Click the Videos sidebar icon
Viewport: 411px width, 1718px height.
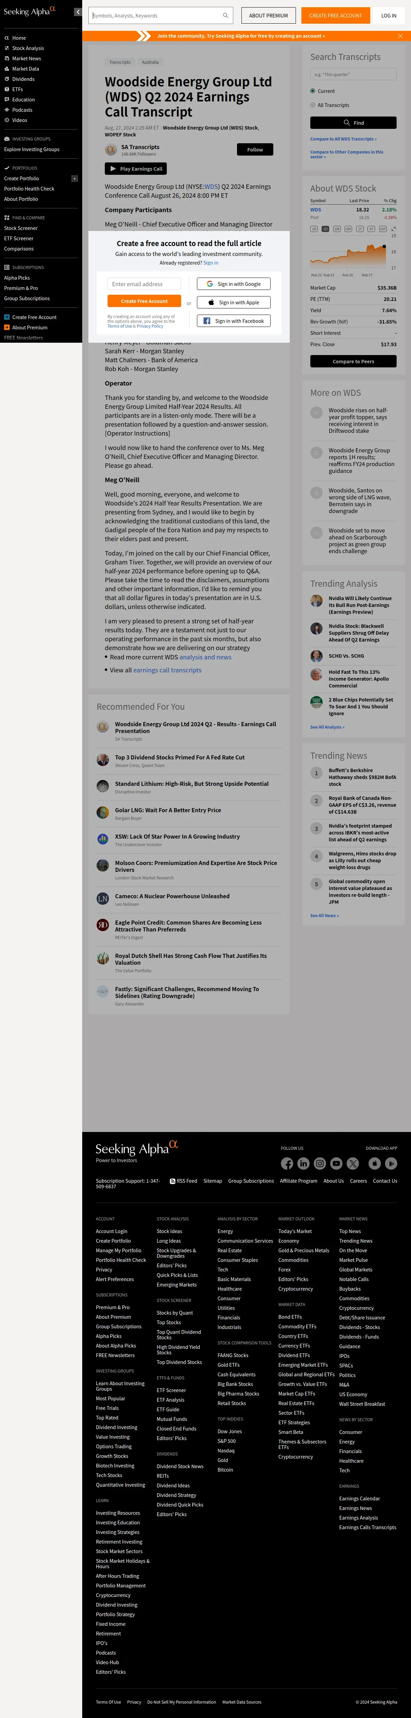7,120
